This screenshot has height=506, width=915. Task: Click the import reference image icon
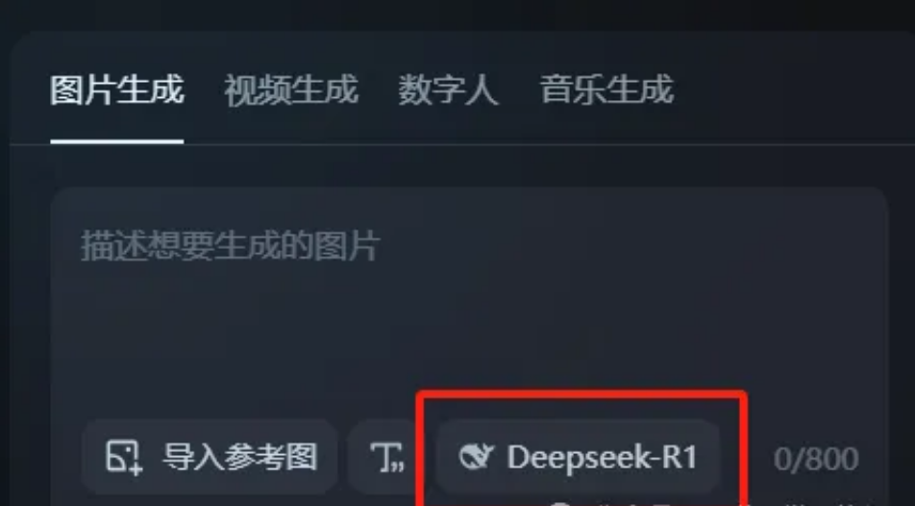tap(124, 457)
